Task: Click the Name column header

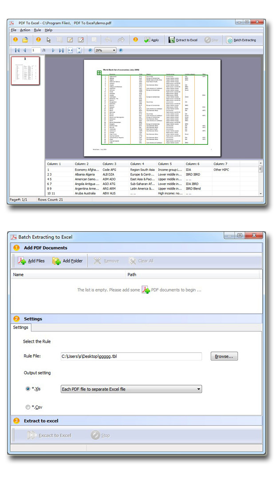Action: click(68, 275)
